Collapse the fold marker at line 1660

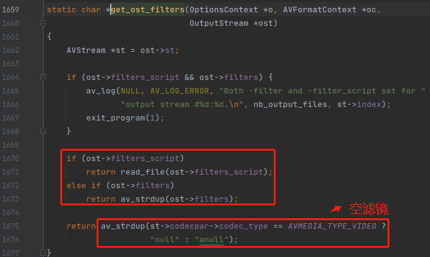(42, 23)
